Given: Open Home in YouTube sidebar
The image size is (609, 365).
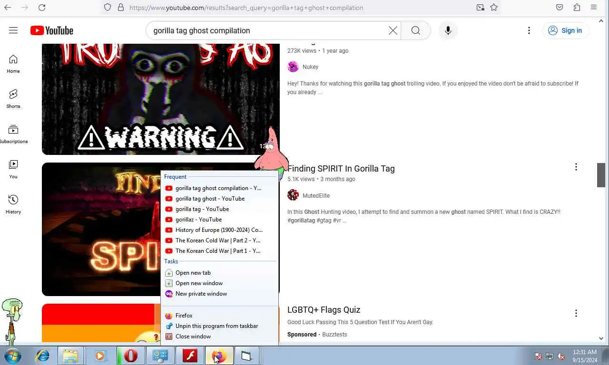Looking at the screenshot, I should 13,64.
